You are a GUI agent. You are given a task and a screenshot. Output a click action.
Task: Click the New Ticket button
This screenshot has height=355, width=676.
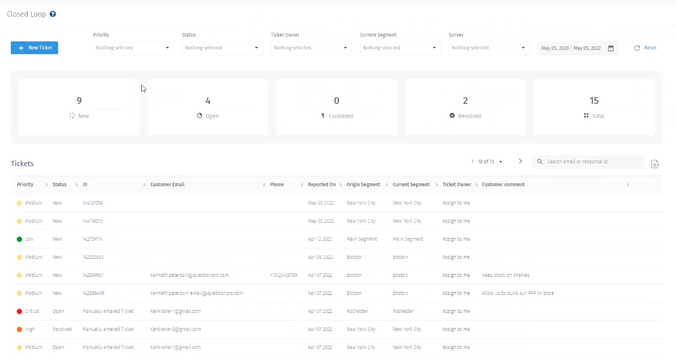(x=34, y=48)
